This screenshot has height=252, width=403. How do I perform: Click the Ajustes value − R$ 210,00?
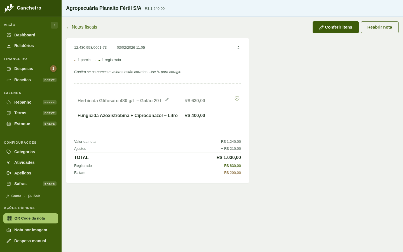point(231,149)
